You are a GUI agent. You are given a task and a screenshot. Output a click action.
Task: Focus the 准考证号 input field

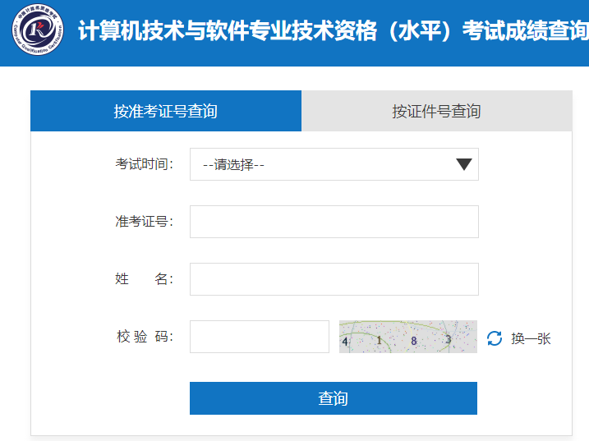(x=334, y=222)
